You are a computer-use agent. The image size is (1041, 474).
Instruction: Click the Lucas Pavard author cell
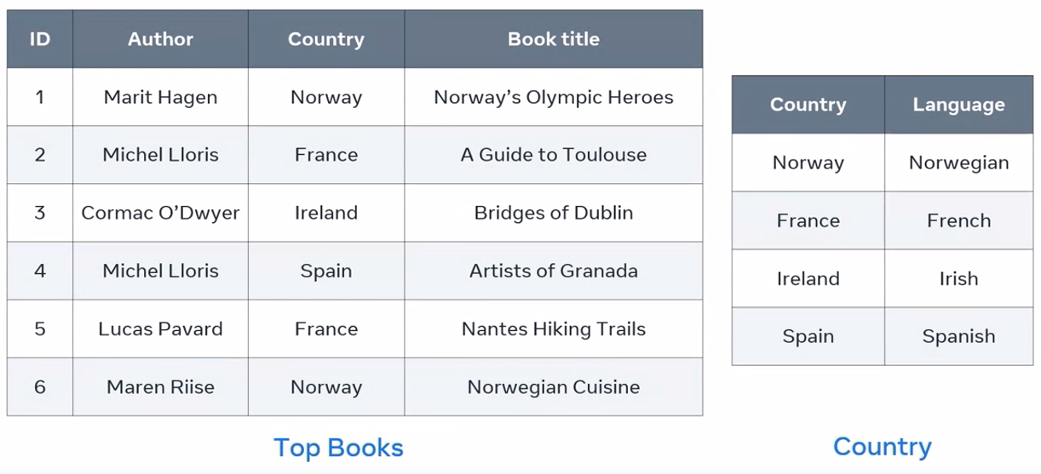point(160,328)
